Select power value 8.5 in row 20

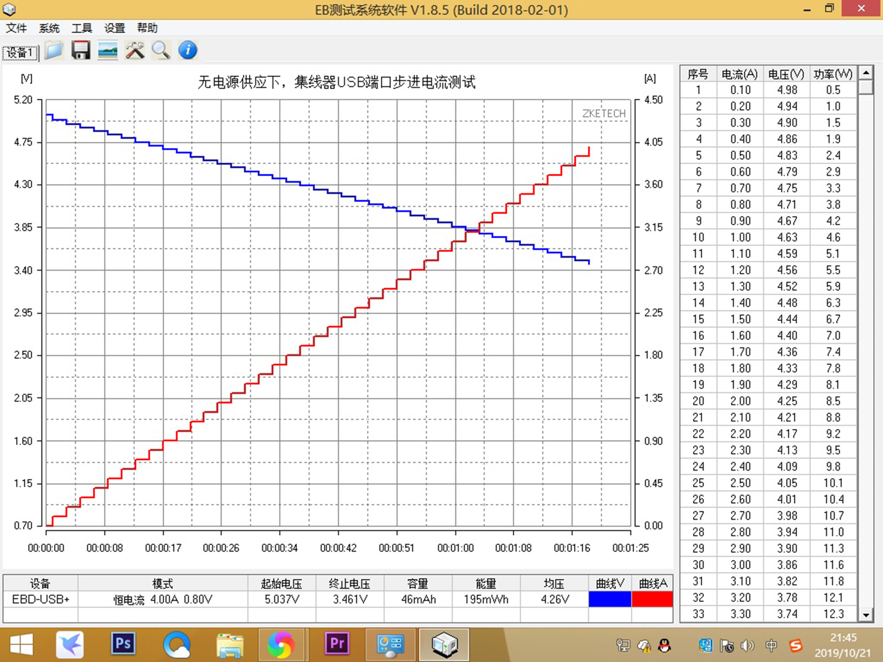point(833,401)
